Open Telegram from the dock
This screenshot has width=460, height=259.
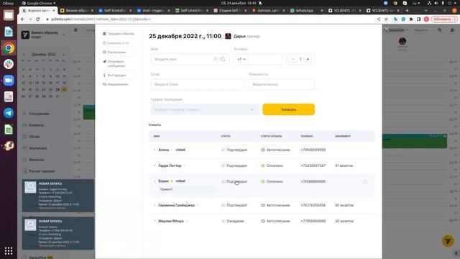[9, 113]
